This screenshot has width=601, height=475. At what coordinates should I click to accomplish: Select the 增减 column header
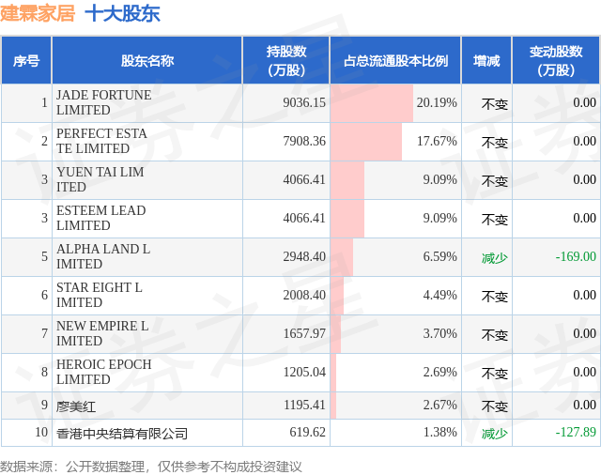pyautogui.click(x=486, y=60)
